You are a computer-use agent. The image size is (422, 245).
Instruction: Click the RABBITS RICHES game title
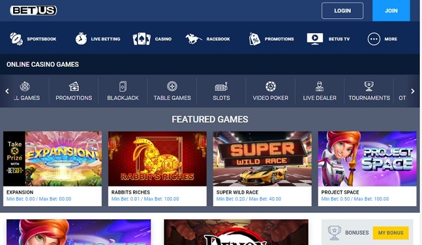tap(131, 192)
